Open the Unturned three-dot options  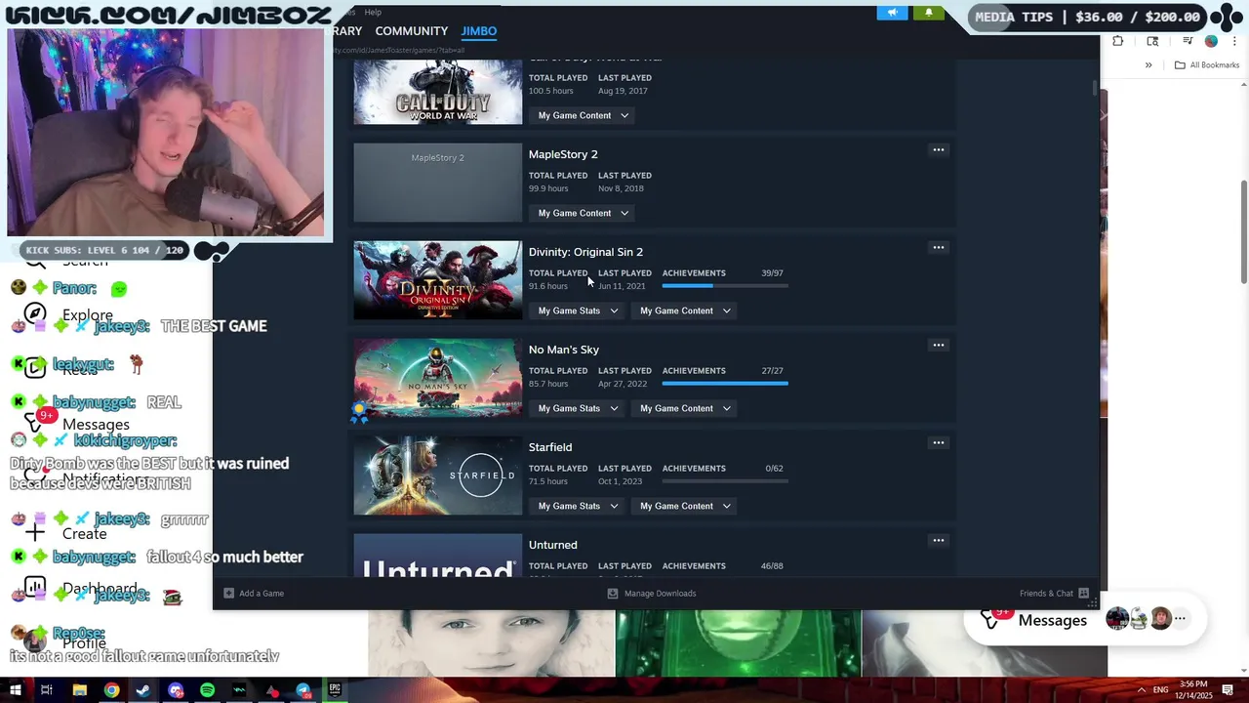click(938, 541)
